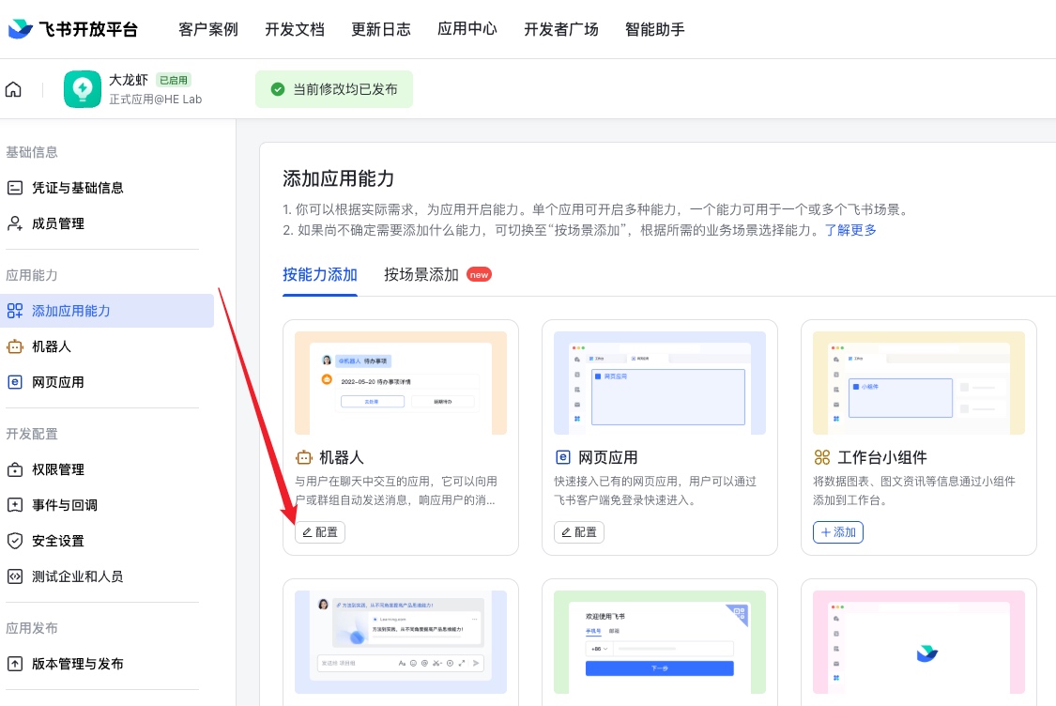Open 更新日志 in top navigation
This screenshot has height=706, width=1056.
(380, 29)
